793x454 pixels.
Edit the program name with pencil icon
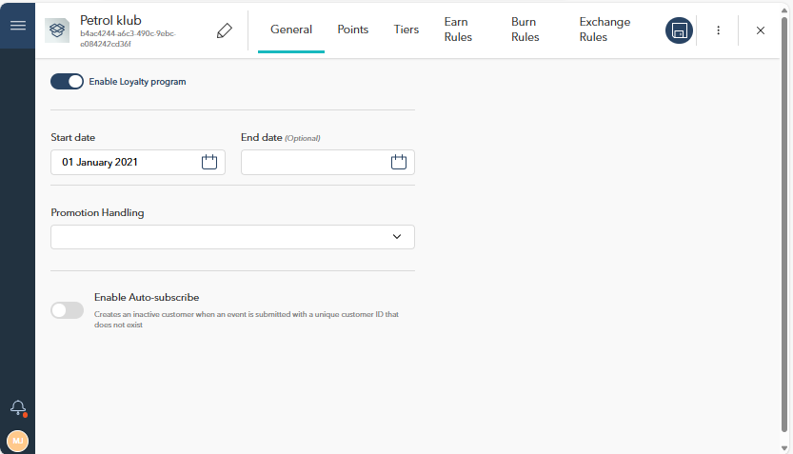pos(225,30)
